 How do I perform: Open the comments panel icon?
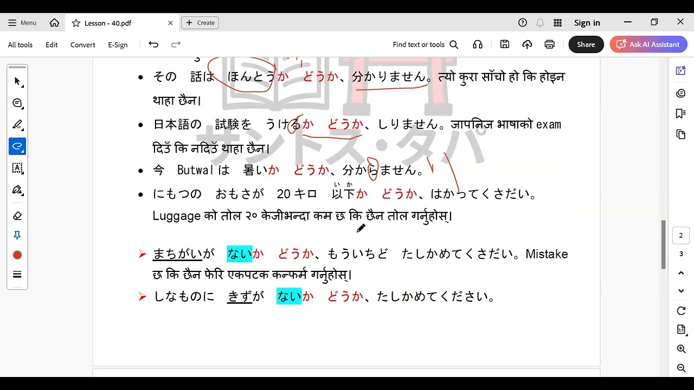point(681,93)
